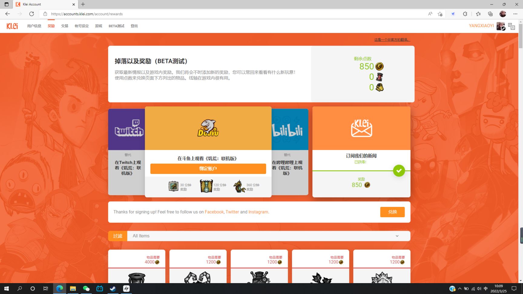The height and width of the screenshot is (294, 523).
Task: Click the YANGXIAOYI username link
Action: [x=481, y=26]
